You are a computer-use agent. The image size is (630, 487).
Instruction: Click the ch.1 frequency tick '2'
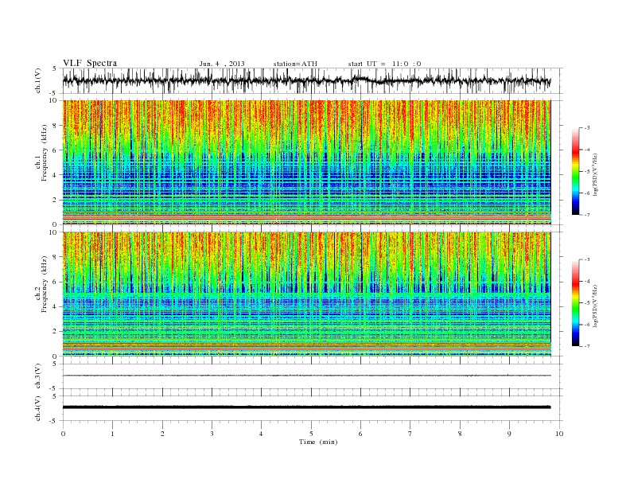pyautogui.click(x=56, y=200)
